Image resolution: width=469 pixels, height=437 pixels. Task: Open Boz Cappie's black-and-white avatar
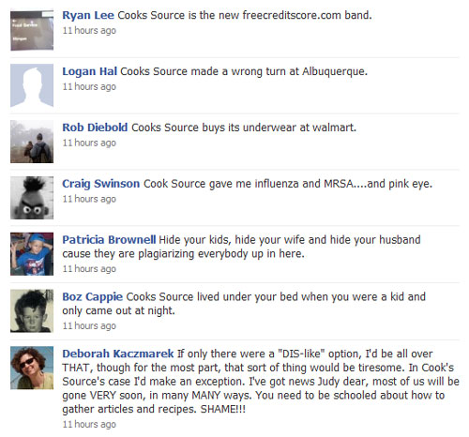(32, 310)
